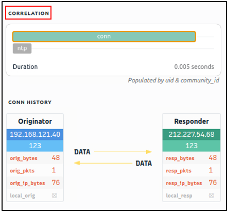
Task: Click responder port 123
Action: [192, 146]
